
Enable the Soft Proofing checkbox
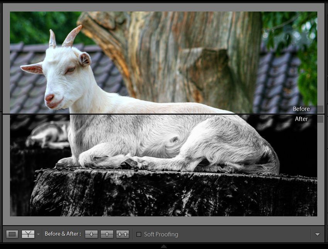point(139,234)
